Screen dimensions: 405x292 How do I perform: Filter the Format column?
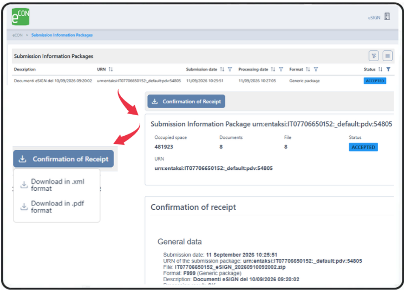click(316, 69)
